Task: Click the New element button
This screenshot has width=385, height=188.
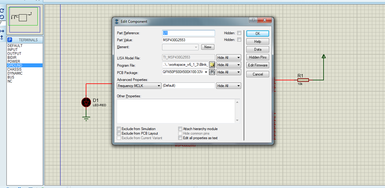Action: click(x=208, y=47)
